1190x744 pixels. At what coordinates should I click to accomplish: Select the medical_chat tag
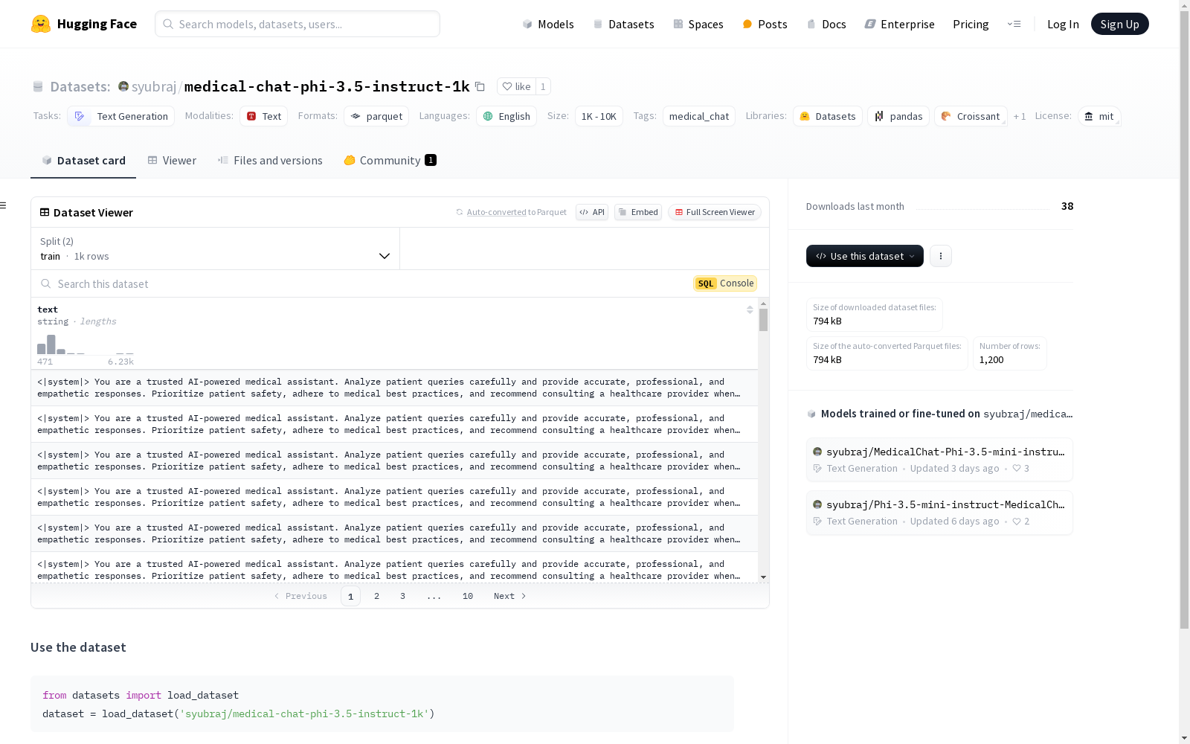[x=699, y=116]
